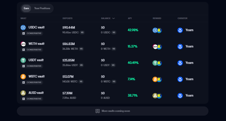Screen dimensions: 226x121
Task: Switch to the Earn tab
Action: click(x=26, y=8)
